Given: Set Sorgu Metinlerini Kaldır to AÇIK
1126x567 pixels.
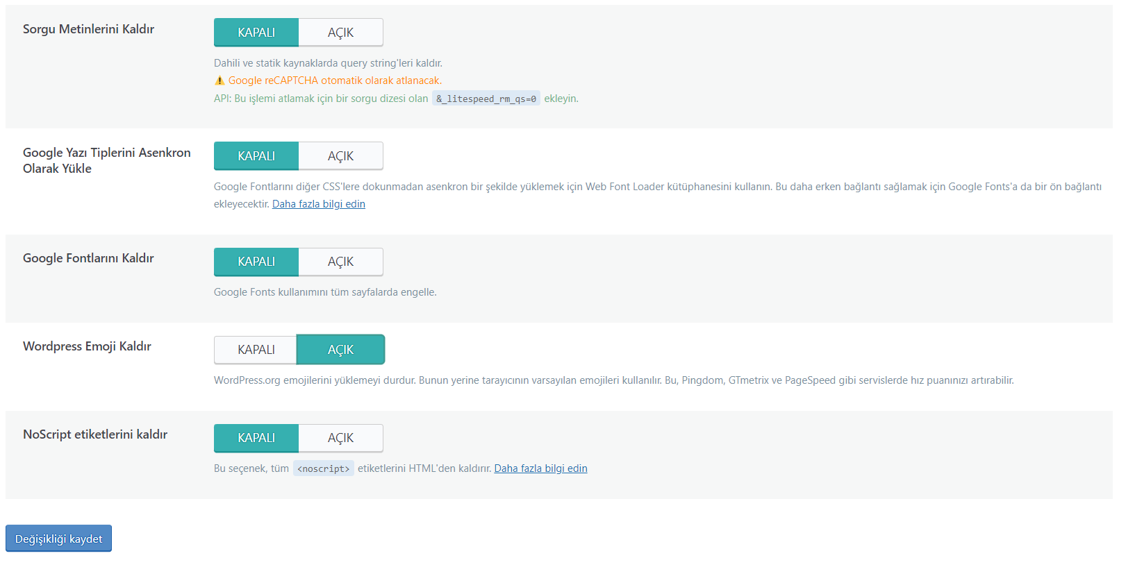Looking at the screenshot, I should coord(341,33).
